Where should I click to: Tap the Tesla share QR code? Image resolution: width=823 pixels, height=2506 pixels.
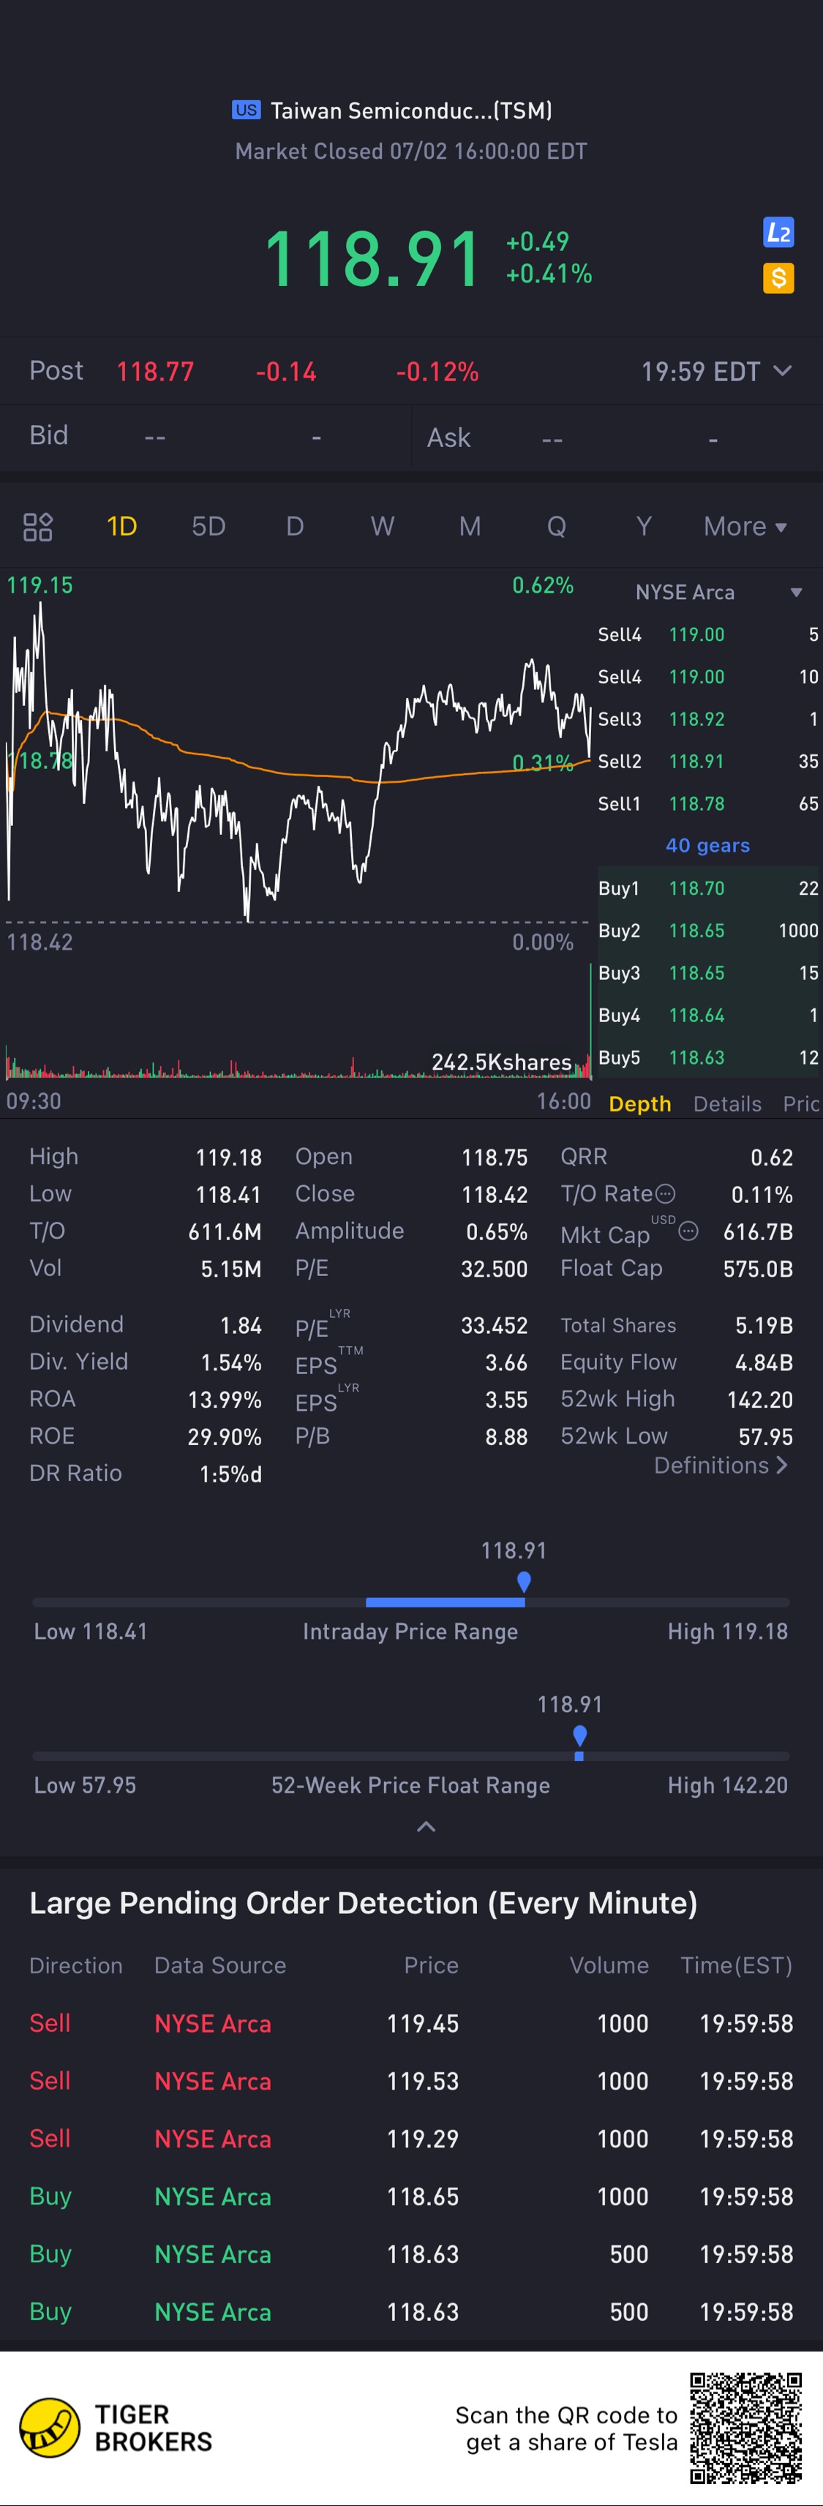746,2428
